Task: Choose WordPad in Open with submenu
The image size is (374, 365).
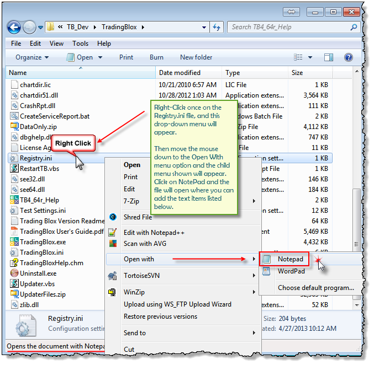Action: coord(291,271)
